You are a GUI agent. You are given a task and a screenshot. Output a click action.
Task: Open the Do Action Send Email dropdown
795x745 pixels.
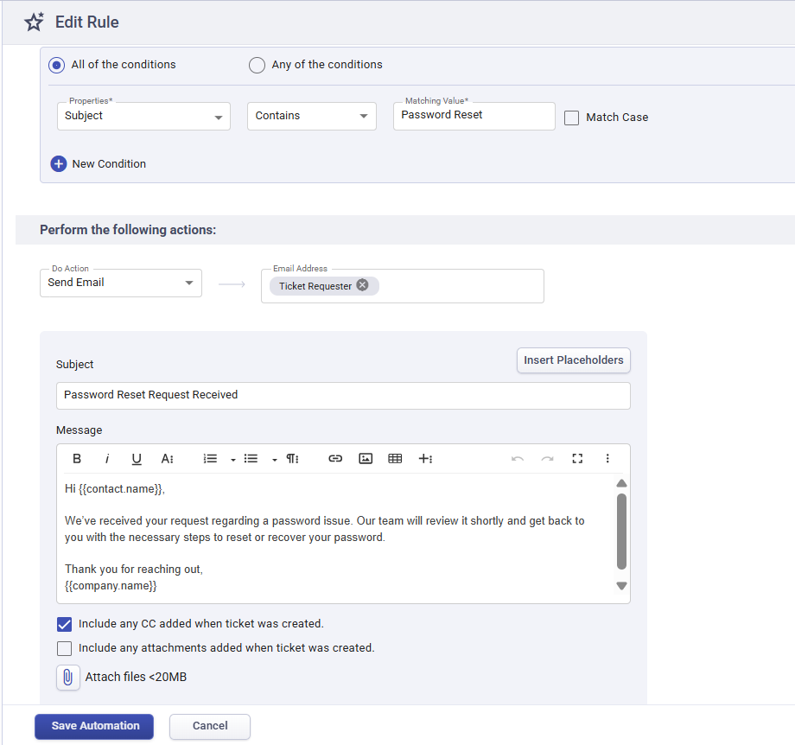pyautogui.click(x=120, y=283)
